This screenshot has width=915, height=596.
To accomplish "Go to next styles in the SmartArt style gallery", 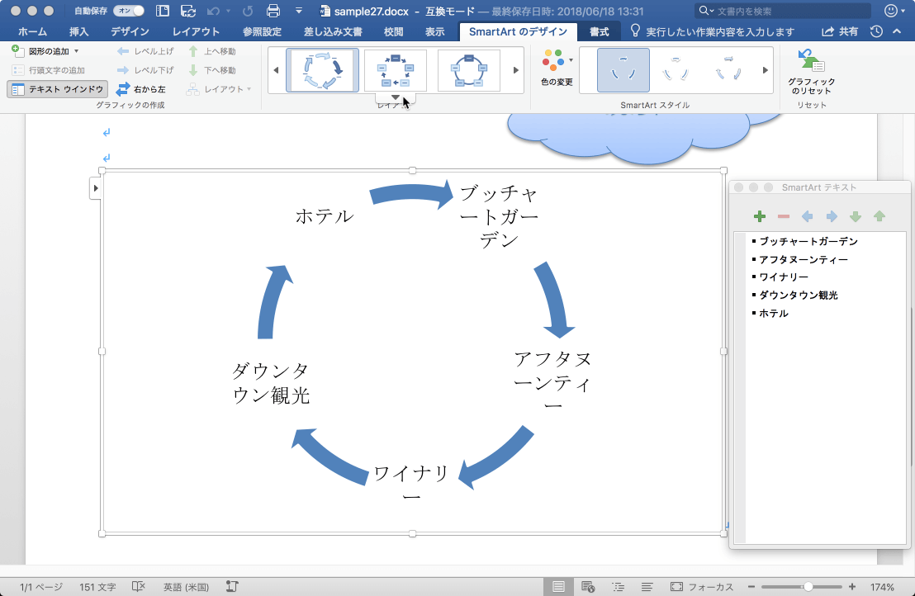I will pyautogui.click(x=765, y=70).
